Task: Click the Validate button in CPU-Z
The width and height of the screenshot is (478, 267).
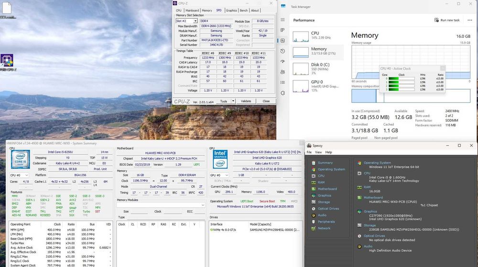Action: (x=246, y=101)
